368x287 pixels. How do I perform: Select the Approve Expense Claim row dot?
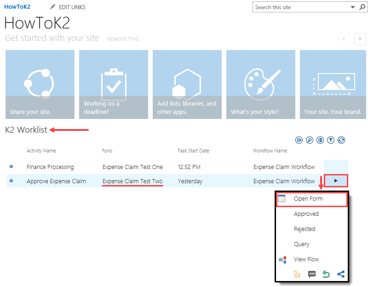(x=10, y=181)
